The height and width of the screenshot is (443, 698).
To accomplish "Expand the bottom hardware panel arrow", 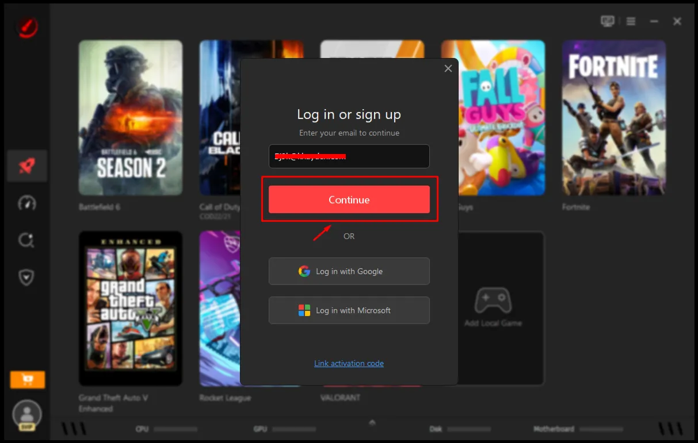I will pyautogui.click(x=372, y=422).
